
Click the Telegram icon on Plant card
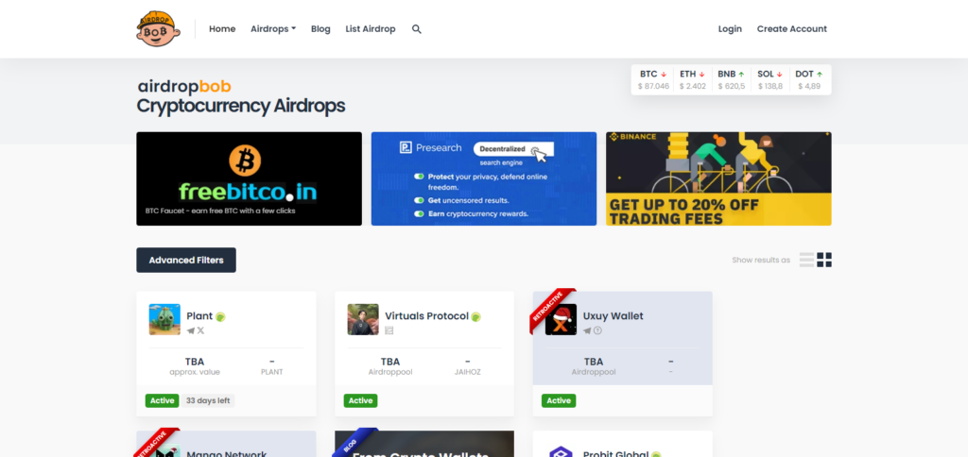[191, 330]
